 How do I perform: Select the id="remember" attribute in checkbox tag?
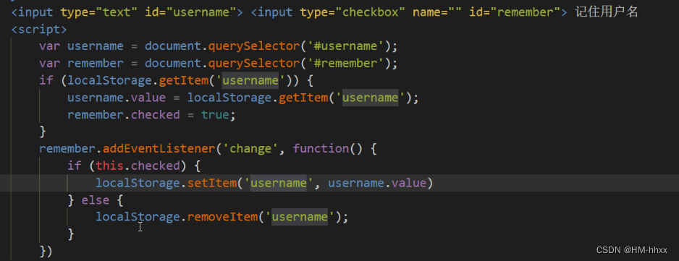[x=515, y=12]
